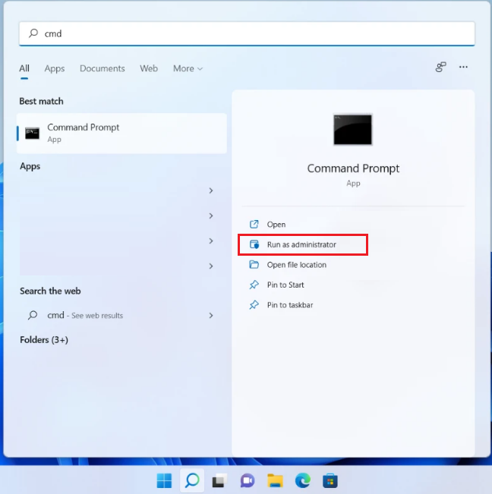Choose Run as administrator
The height and width of the screenshot is (494, 492).
[x=301, y=244]
